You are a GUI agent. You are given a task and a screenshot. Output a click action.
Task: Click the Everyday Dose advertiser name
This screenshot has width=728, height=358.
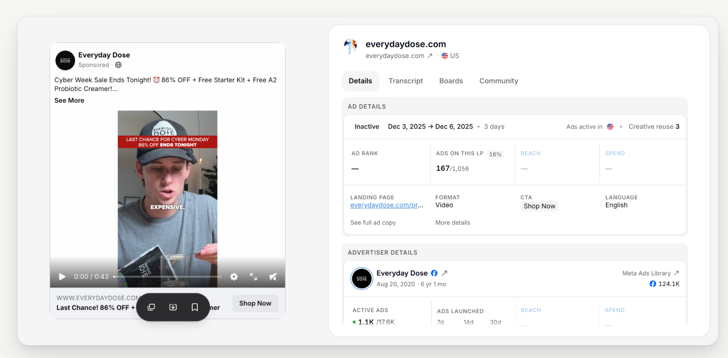[402, 273]
